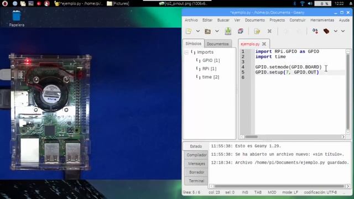Select time [2] symbol in tree

click(x=210, y=77)
